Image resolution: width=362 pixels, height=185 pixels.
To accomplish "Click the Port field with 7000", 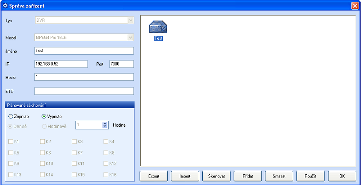I will point(121,64).
